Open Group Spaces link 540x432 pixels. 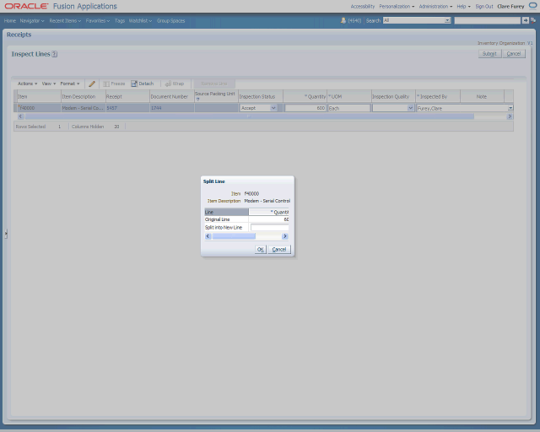(x=170, y=20)
